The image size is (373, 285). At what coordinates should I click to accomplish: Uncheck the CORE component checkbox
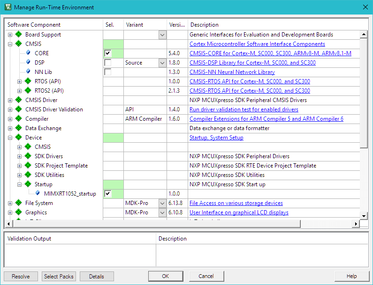point(108,53)
